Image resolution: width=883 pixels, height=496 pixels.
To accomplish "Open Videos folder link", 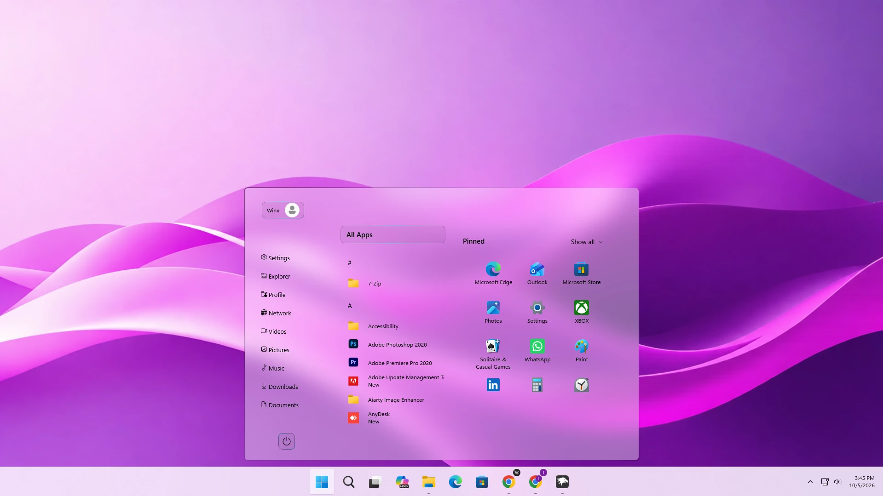I will (273, 331).
